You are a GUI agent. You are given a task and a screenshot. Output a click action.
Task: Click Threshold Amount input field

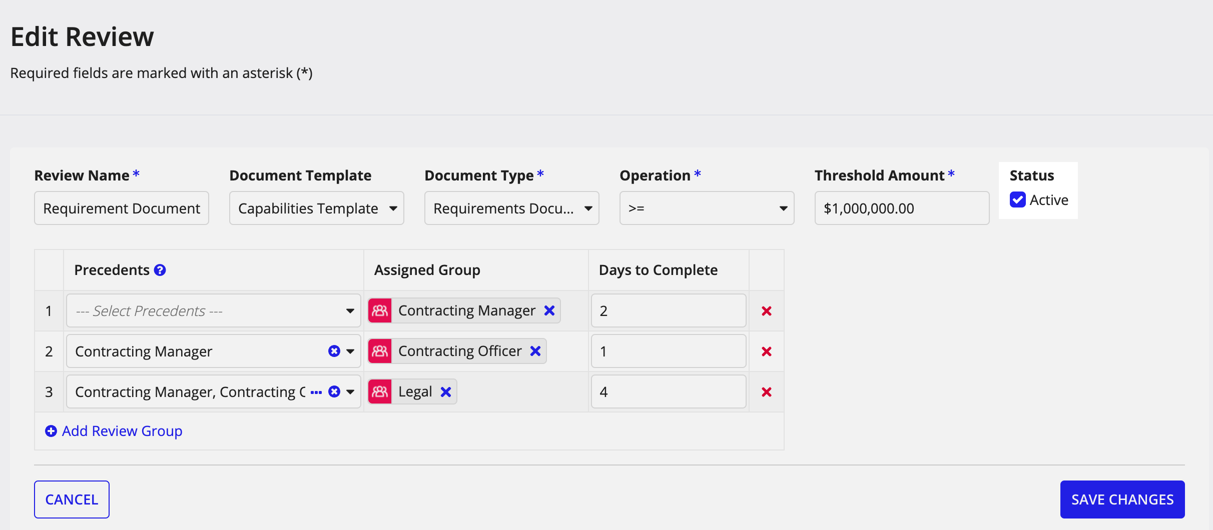click(x=902, y=208)
